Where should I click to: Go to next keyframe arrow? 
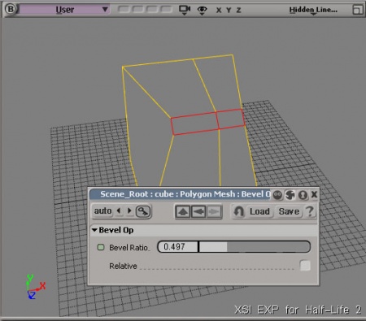[129, 210]
